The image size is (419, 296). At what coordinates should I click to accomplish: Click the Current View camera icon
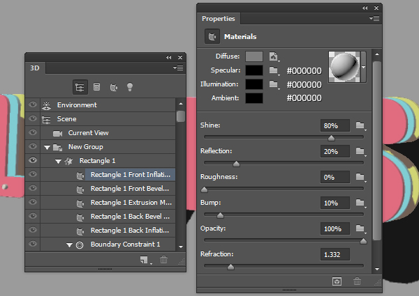pos(57,133)
